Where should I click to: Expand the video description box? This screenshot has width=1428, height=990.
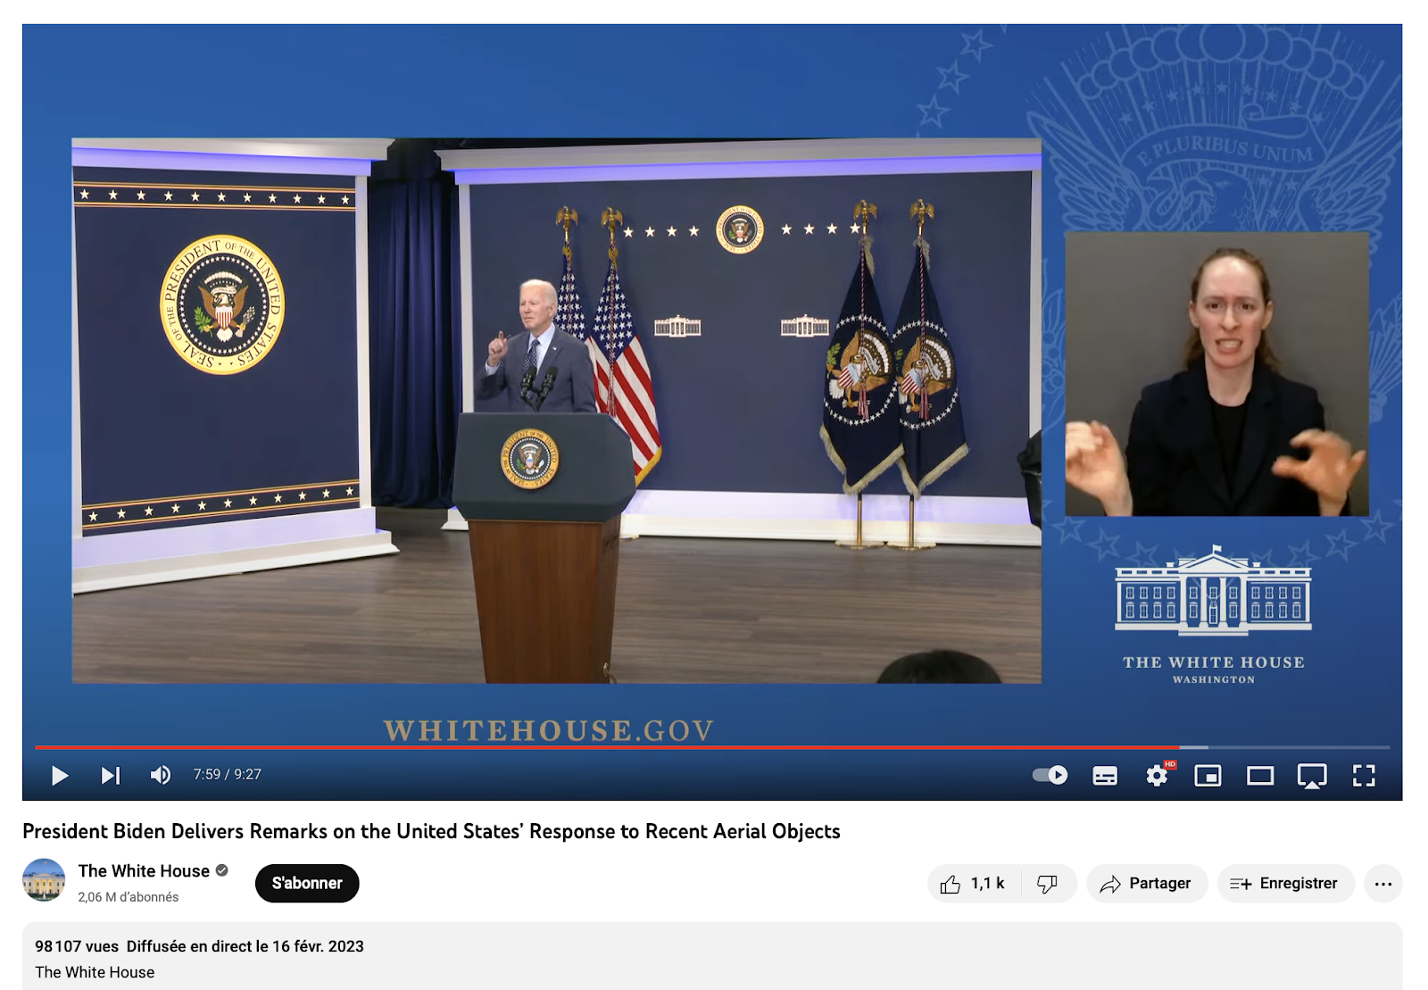click(x=712, y=956)
